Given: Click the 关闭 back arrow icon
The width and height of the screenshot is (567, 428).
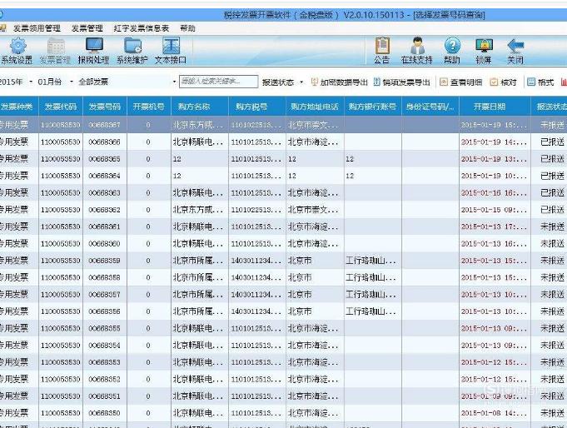Looking at the screenshot, I should click(515, 51).
